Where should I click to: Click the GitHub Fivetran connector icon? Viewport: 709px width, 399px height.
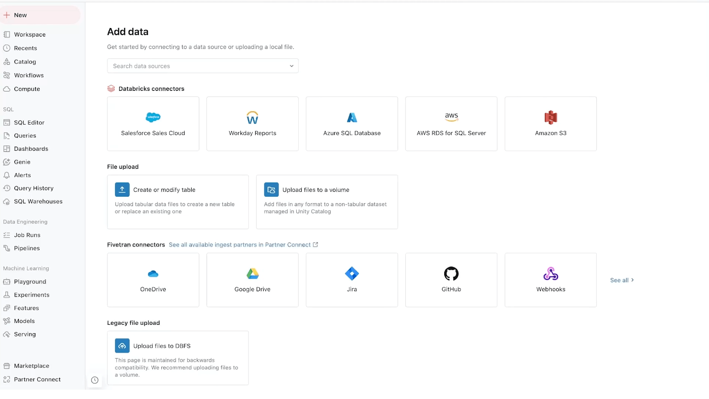pos(451,274)
